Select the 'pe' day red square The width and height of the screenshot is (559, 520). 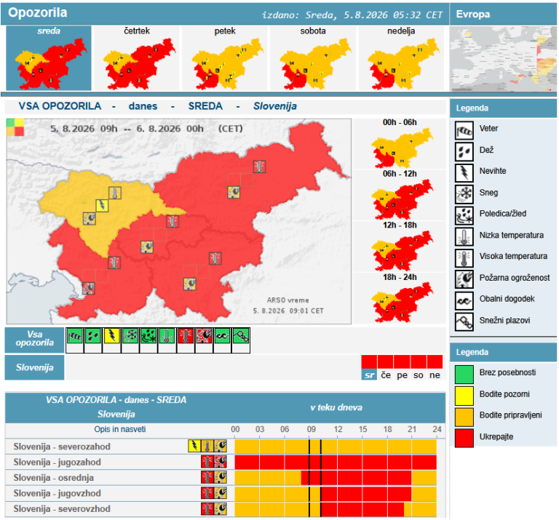coord(402,361)
